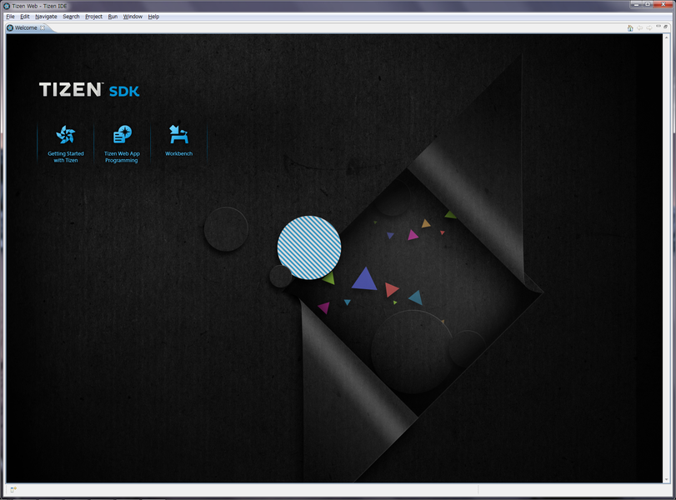Image resolution: width=676 pixels, height=500 pixels.
Task: Minimize the Welcome view panel
Action: [x=658, y=27]
